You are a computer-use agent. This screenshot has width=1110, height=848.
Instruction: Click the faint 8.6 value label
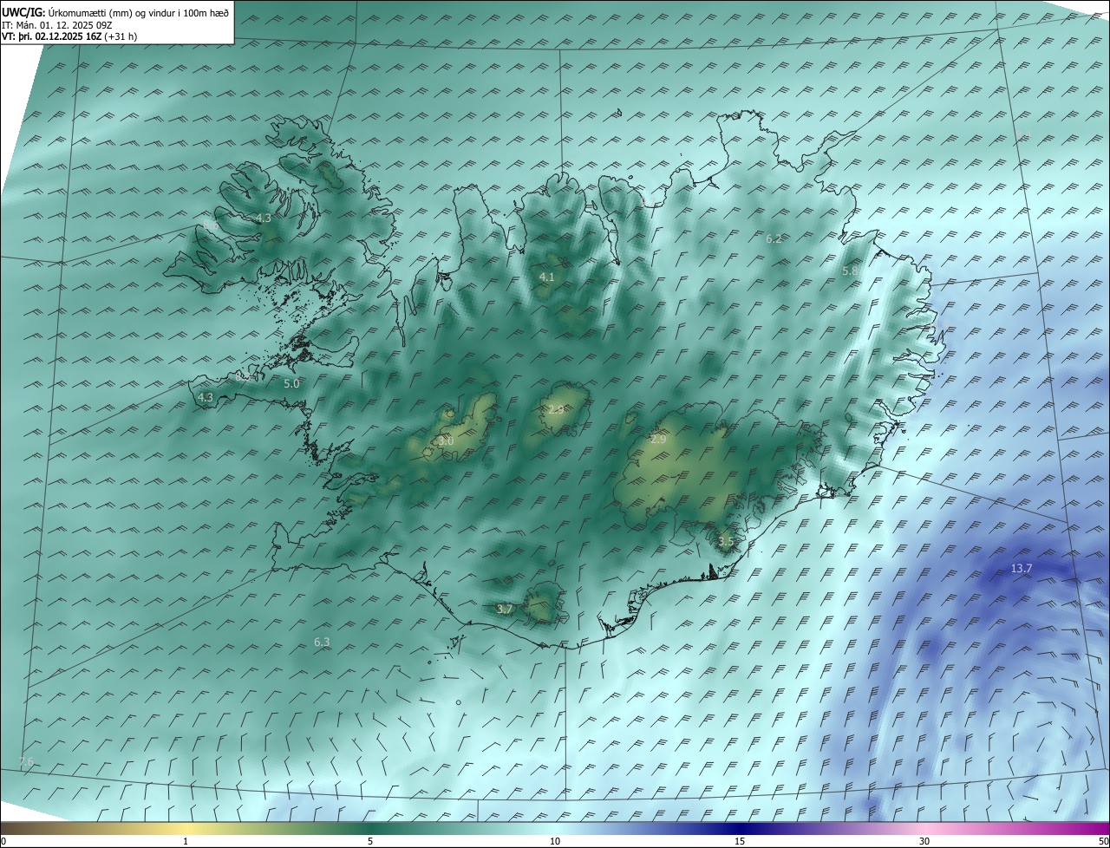(x=211, y=225)
